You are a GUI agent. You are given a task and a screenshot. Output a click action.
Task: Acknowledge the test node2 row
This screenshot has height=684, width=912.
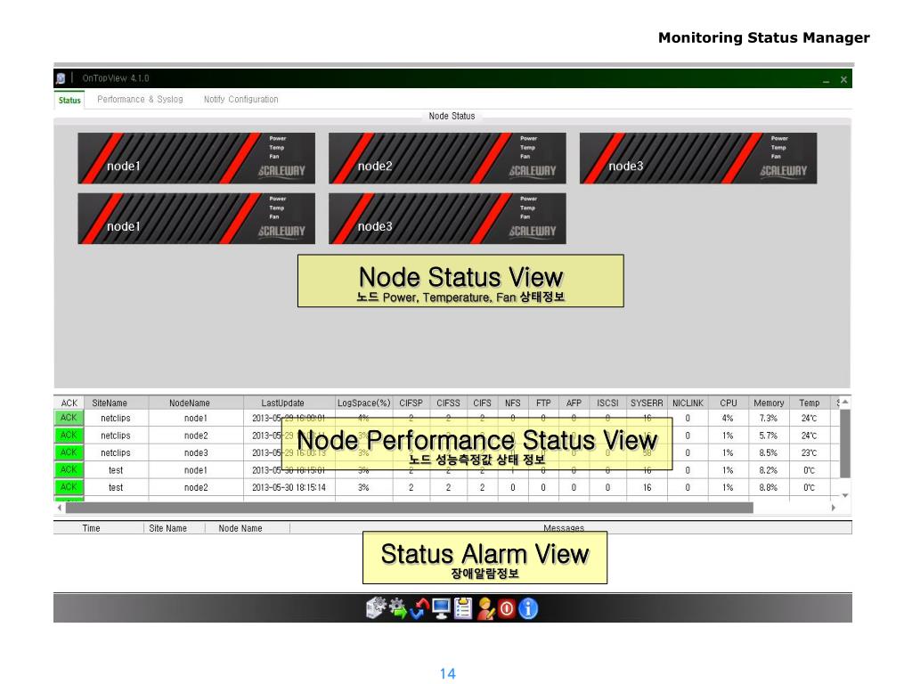point(69,487)
